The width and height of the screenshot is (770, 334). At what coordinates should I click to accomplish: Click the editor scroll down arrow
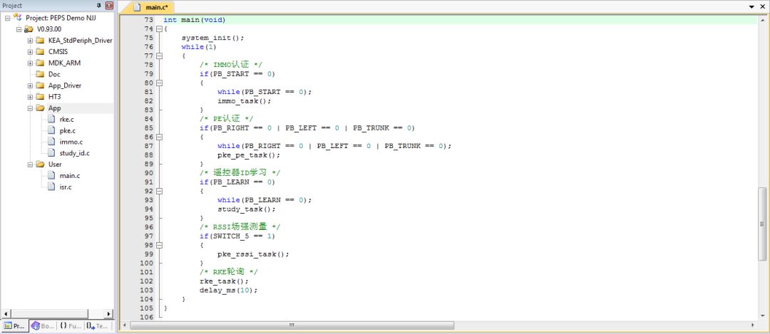coord(762,315)
